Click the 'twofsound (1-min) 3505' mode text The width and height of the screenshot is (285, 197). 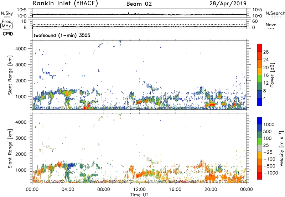click(62, 35)
